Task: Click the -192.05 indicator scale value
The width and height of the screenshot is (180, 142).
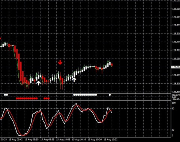Action: (x=176, y=99)
